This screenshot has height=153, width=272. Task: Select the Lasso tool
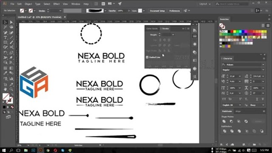pos(11,27)
